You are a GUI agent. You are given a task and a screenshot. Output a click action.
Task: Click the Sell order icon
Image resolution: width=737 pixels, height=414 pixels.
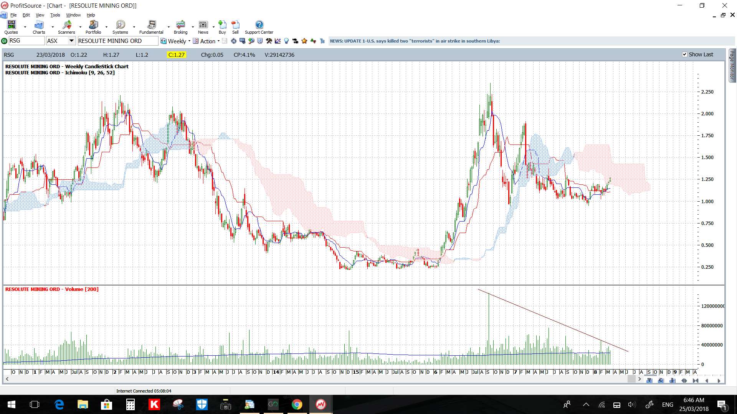pyautogui.click(x=235, y=27)
